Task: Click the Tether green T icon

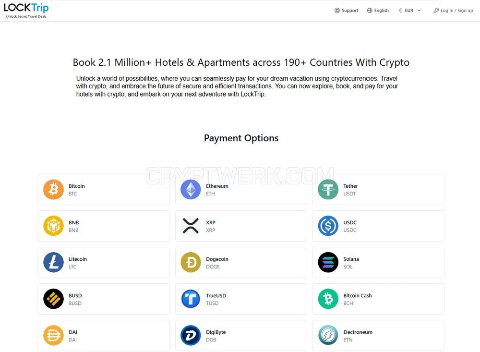Action: [x=328, y=189]
